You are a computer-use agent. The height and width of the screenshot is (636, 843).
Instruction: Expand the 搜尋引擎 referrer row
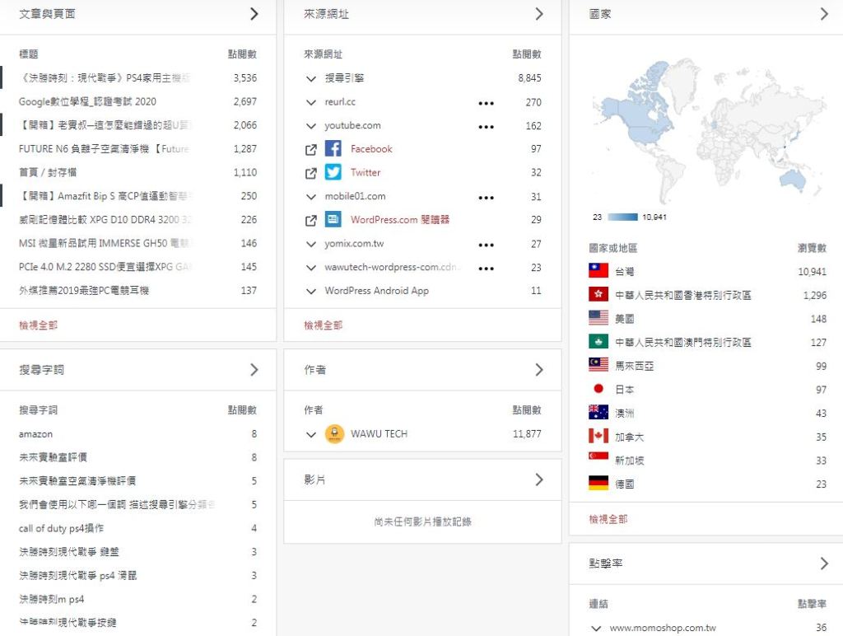[x=310, y=79]
